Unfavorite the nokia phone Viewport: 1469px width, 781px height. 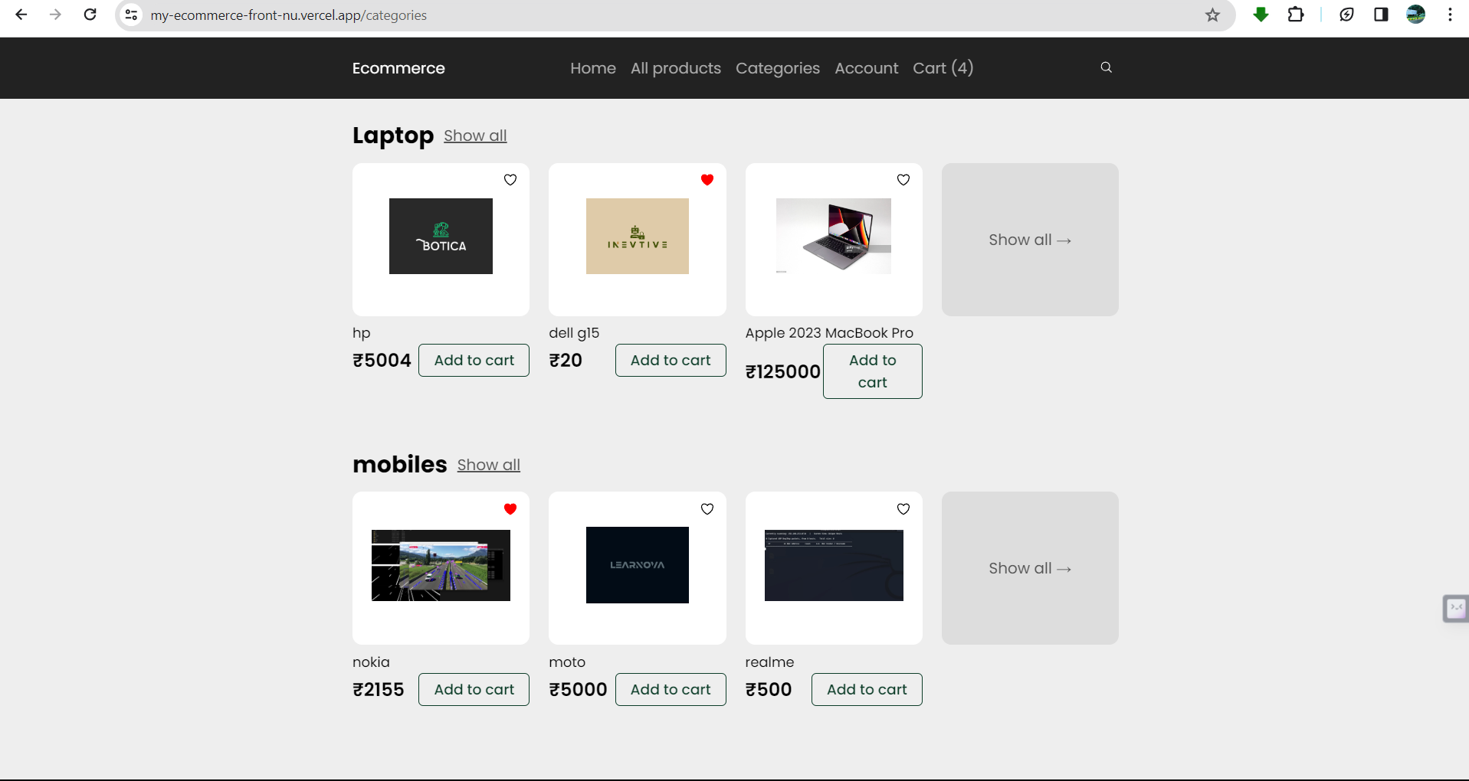point(510,508)
